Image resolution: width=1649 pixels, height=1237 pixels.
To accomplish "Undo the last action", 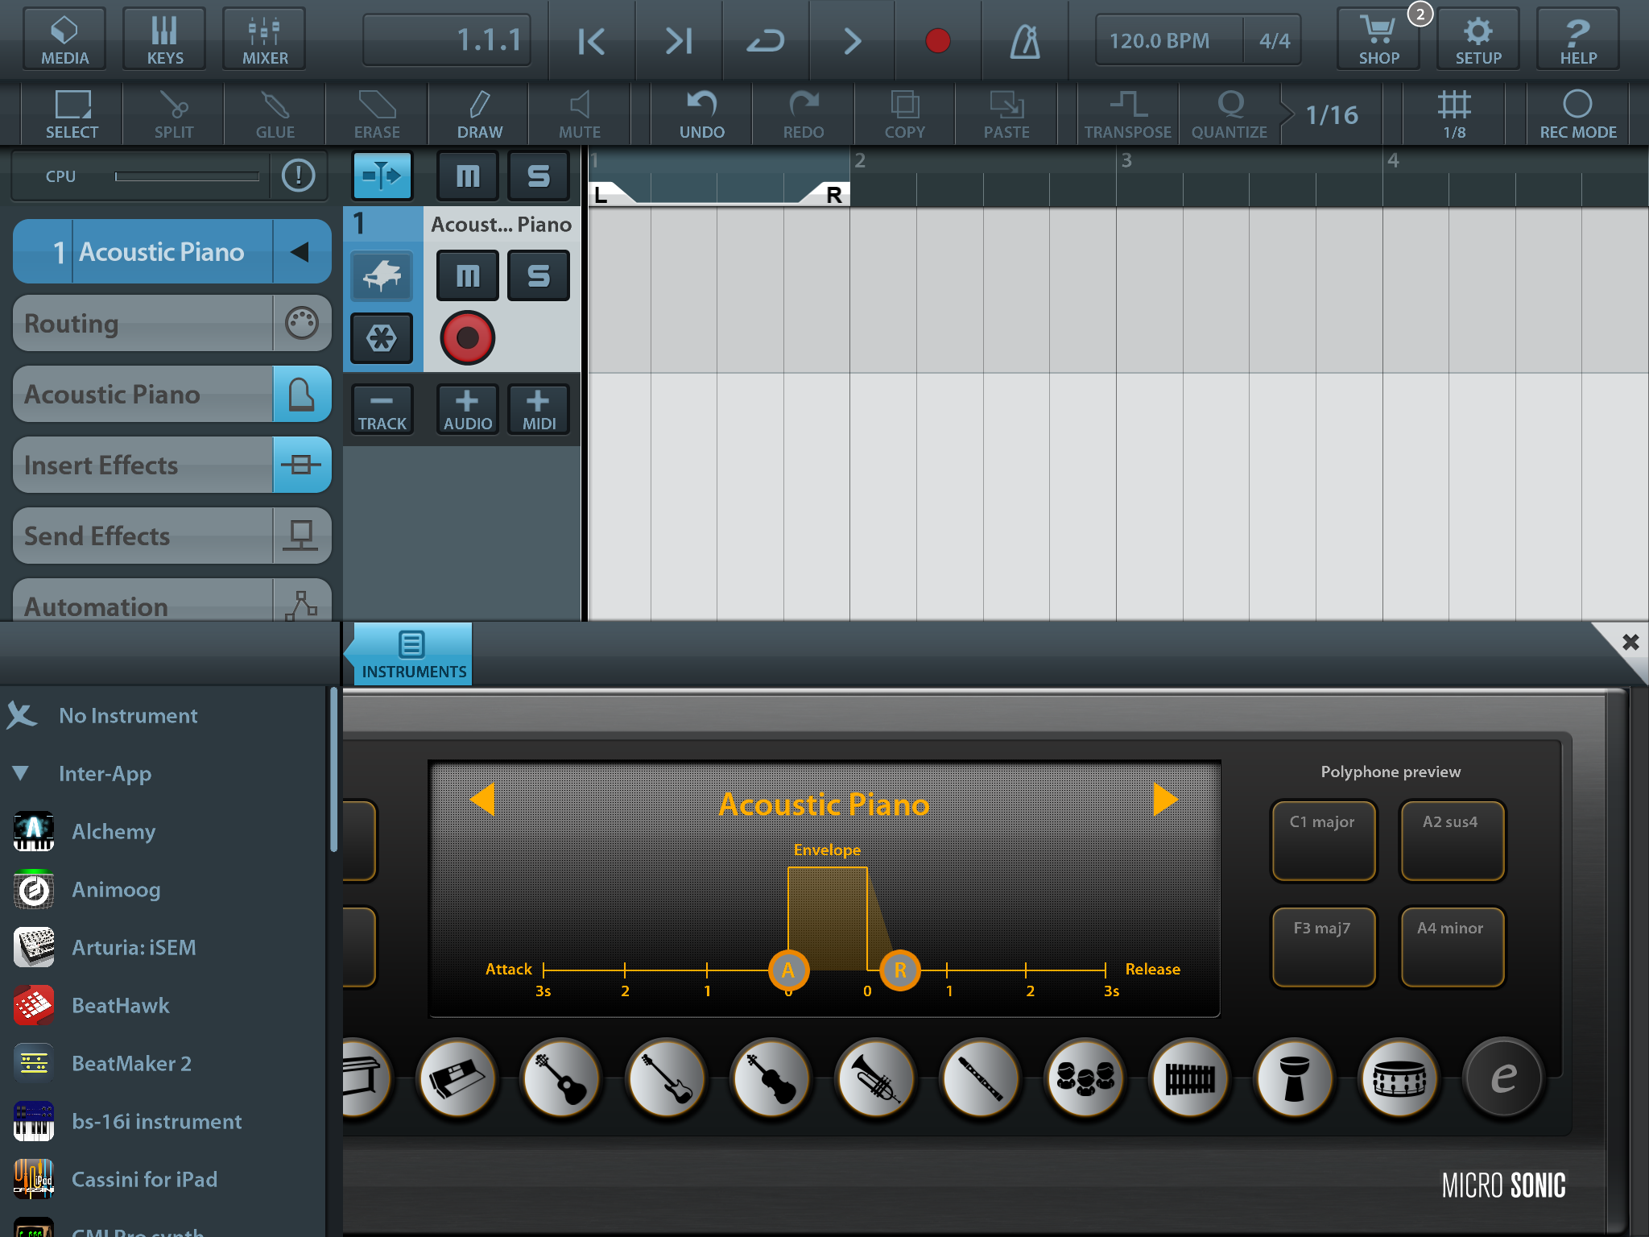I will 702,114.
